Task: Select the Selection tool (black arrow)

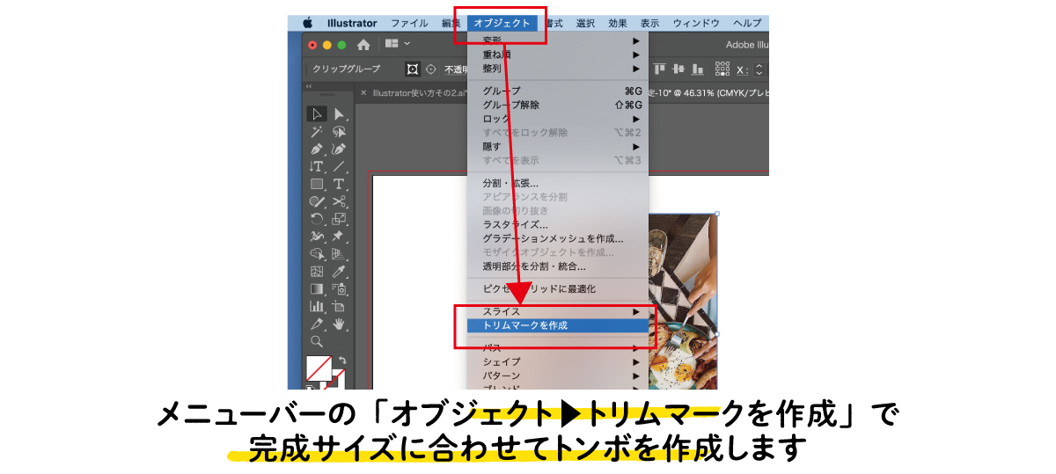Action: [317, 114]
